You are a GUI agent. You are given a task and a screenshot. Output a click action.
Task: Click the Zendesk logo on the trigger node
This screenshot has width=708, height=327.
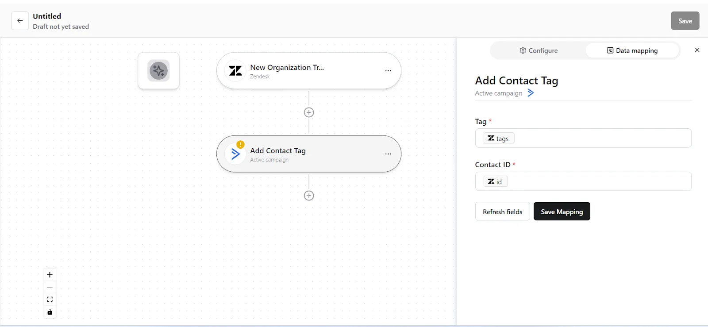click(235, 71)
